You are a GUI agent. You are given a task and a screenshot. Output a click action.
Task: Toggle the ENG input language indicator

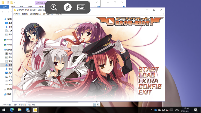pos(177,110)
